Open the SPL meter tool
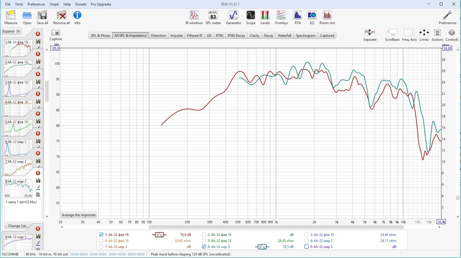The width and height of the screenshot is (461, 258). [213, 18]
